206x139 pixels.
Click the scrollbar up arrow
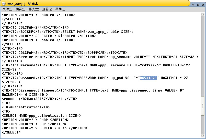pos(203,15)
